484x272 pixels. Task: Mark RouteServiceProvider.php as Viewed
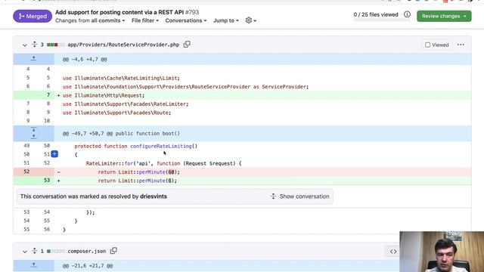(x=436, y=45)
